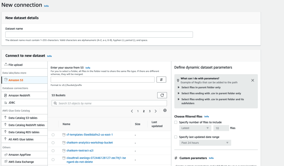Click the bucket icon for chatkom-analytics-workshop-bucket
This screenshot has height=166, width=284.
click(64, 143)
